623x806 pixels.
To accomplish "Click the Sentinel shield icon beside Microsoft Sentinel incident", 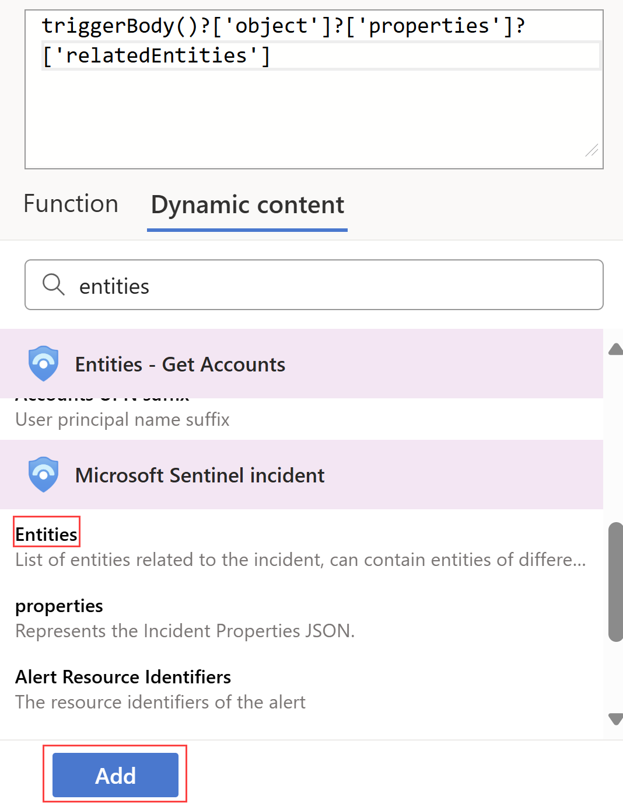I will click(43, 474).
